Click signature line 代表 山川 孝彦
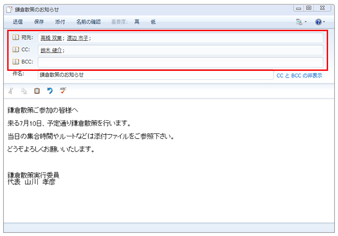Viewport: 338px width, 236px height. click(31, 182)
